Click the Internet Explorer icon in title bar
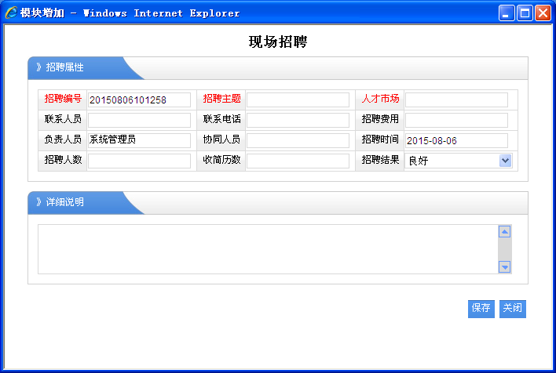Screen dimensions: 556x373 [11, 13]
